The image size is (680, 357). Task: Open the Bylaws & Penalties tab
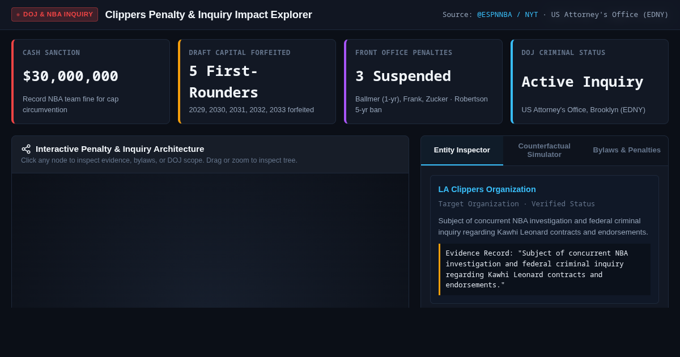627,150
